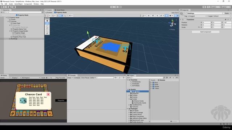Switch to the Scene tab
Viewport: 232px width, 130px height.
[x=49, y=10]
